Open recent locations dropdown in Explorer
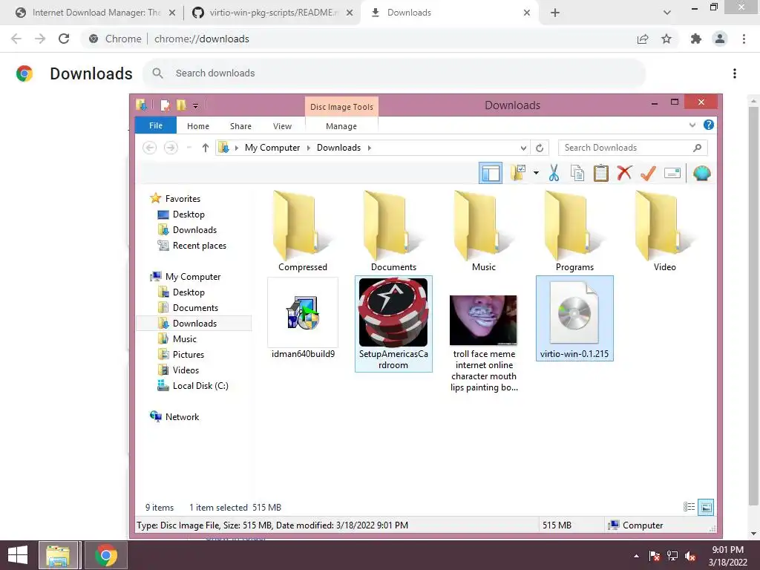760x570 pixels. click(189, 148)
